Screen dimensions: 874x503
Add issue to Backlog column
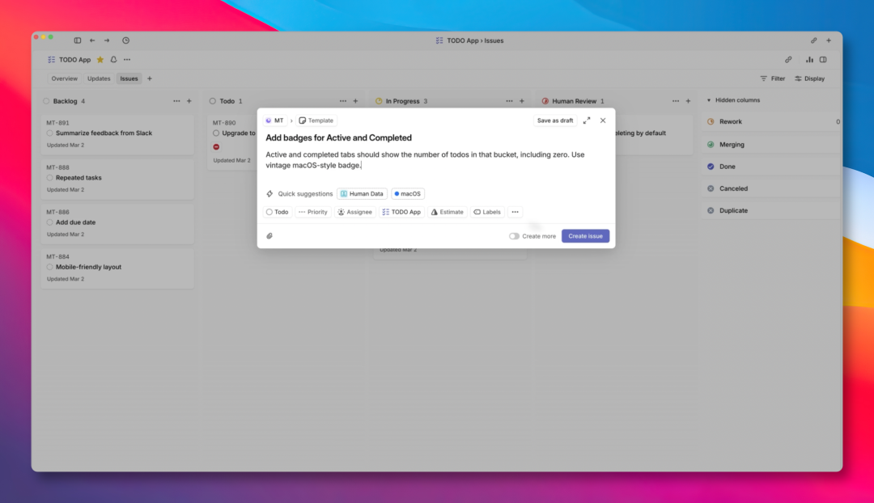click(x=189, y=101)
